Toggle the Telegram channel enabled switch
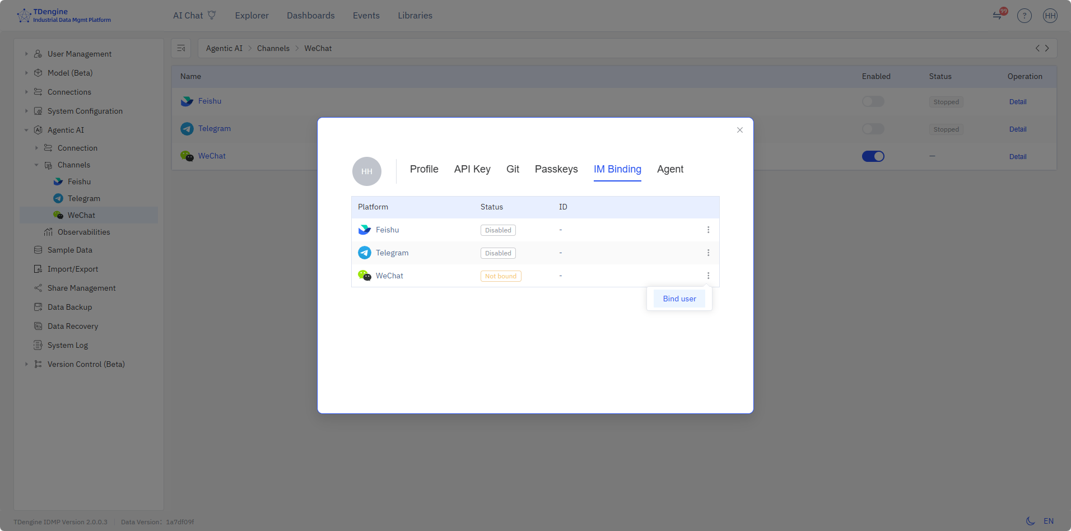The image size is (1071, 531). point(873,129)
